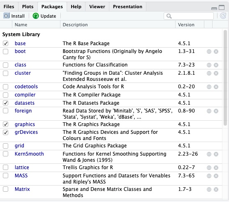
Task: Remove the lattice package with X icon
Action: [216, 168]
